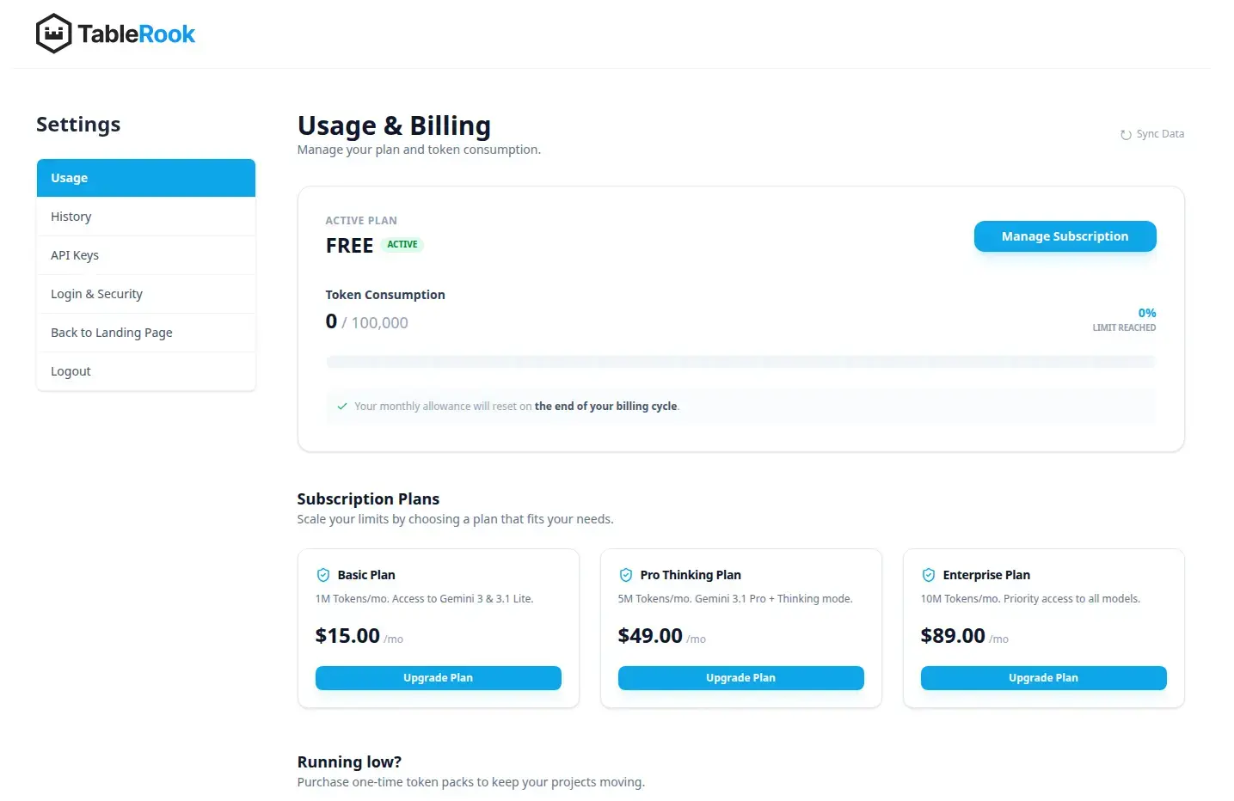Screen dimensions: 1234x801
Task: Upgrade to the Pro Thinking Plan
Action: pos(740,677)
